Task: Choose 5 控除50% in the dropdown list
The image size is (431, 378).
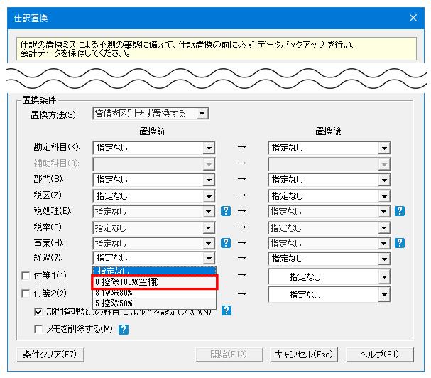Action: tap(154, 303)
